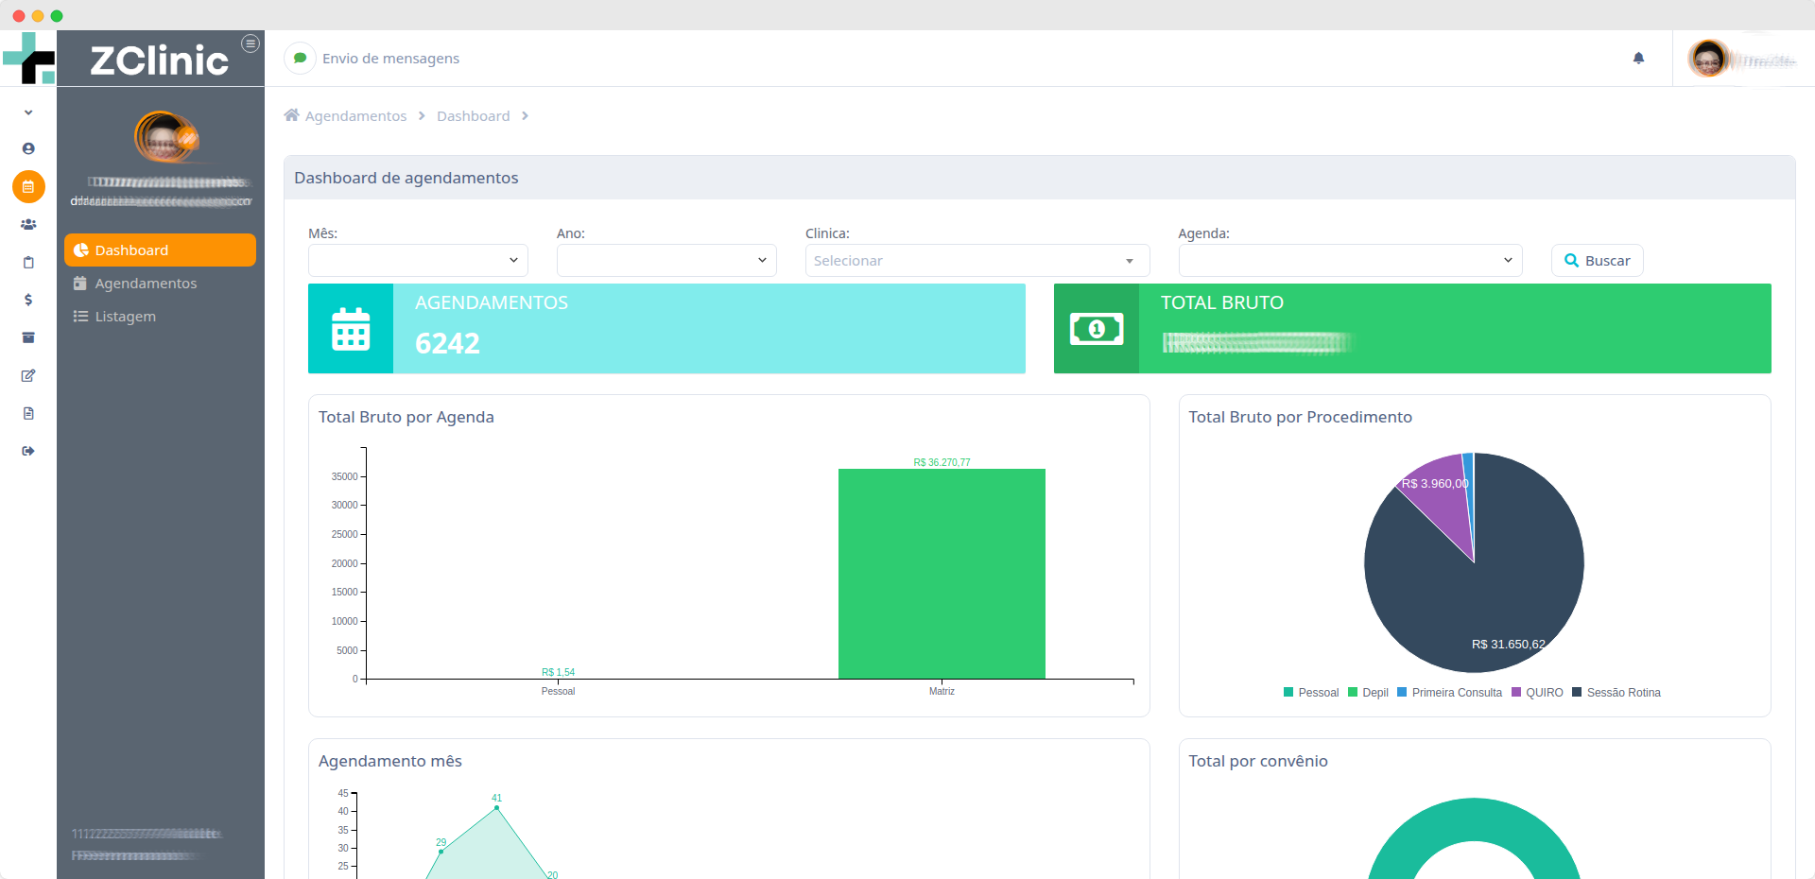The height and width of the screenshot is (879, 1815).
Task: Open the Mês dropdown
Action: pyautogui.click(x=418, y=260)
